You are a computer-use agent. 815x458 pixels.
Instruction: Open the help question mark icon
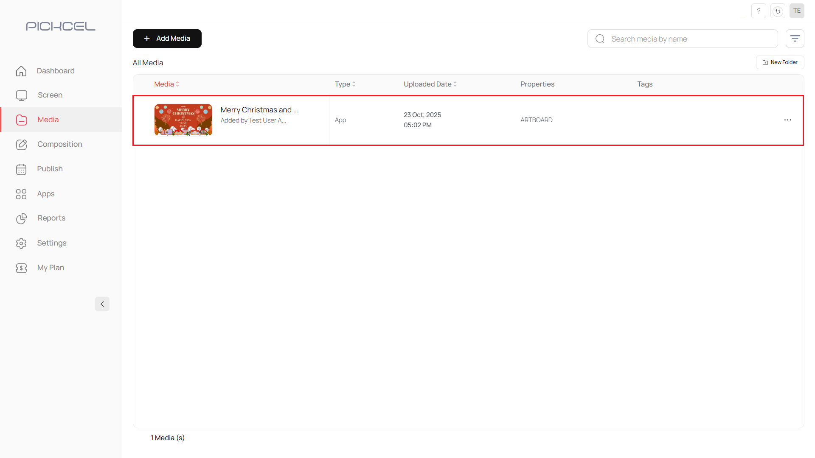click(x=759, y=11)
